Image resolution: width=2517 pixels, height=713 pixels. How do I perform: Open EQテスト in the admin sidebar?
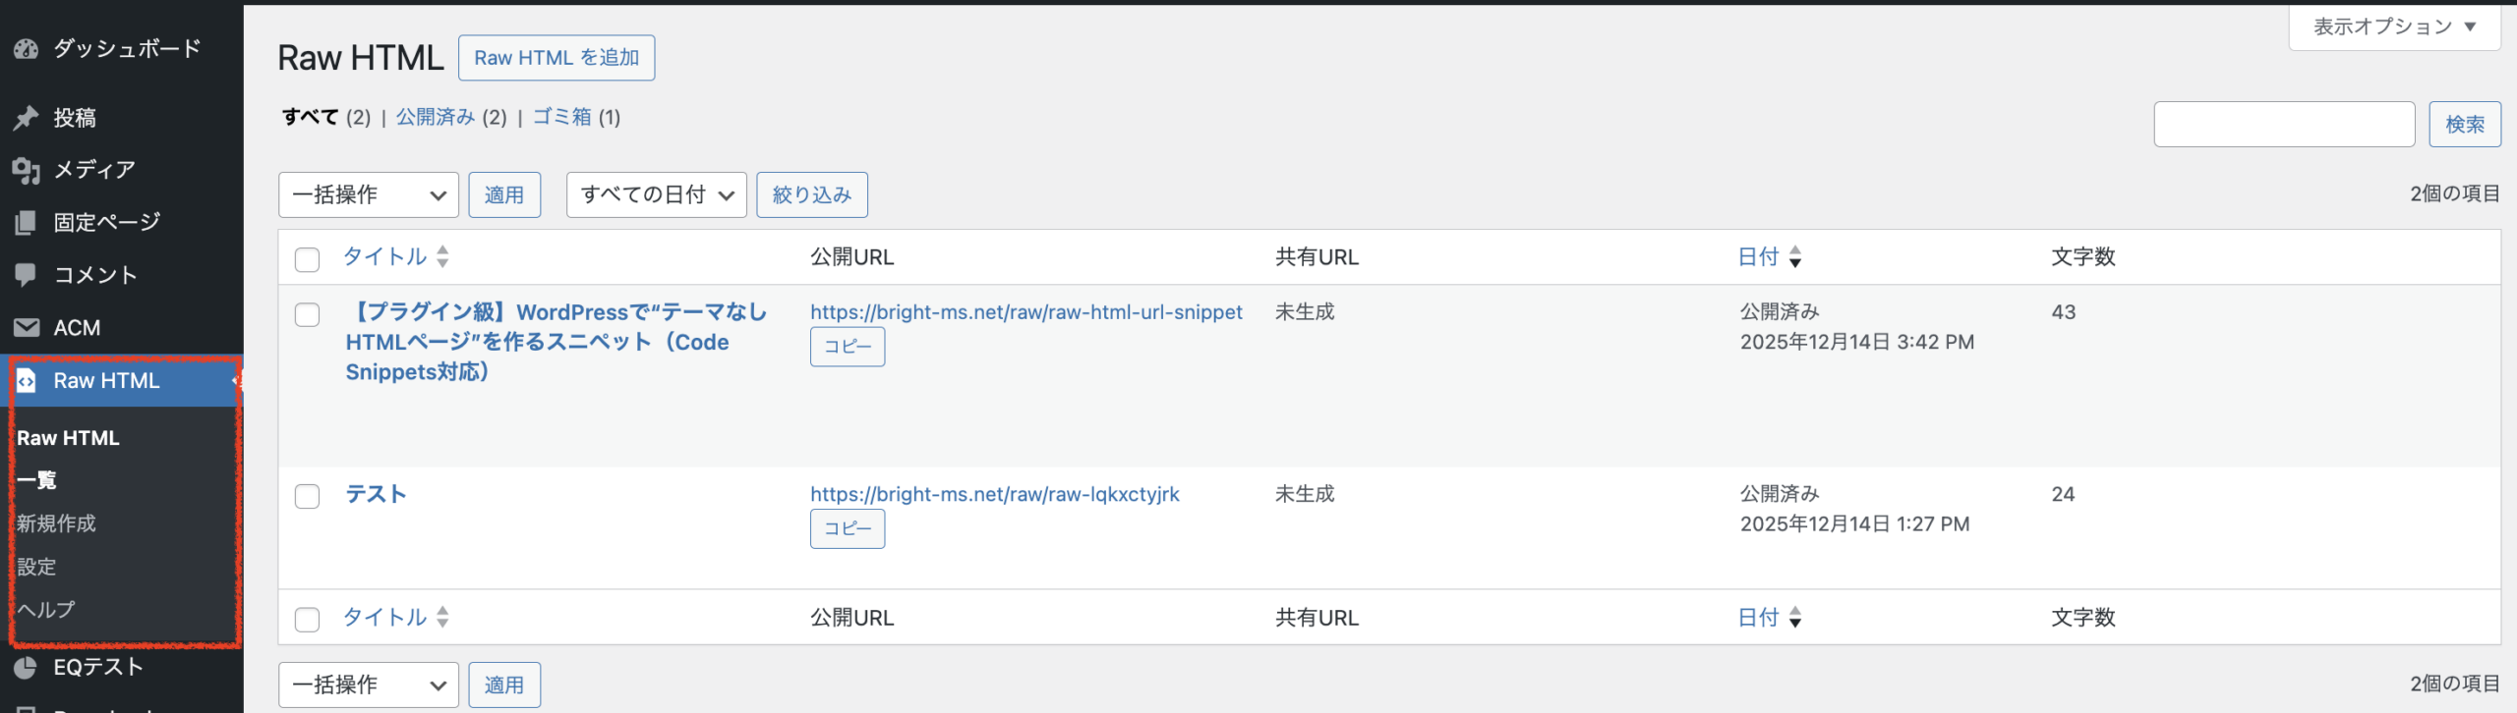point(98,668)
